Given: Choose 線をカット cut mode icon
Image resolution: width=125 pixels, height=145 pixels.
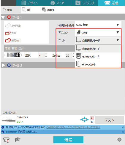Looking at the screenshot, I should 8,40.
